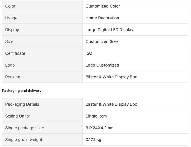Click the Packaging Details row's Blister value
Viewport: 191px width, 147px height.
tap(111, 104)
